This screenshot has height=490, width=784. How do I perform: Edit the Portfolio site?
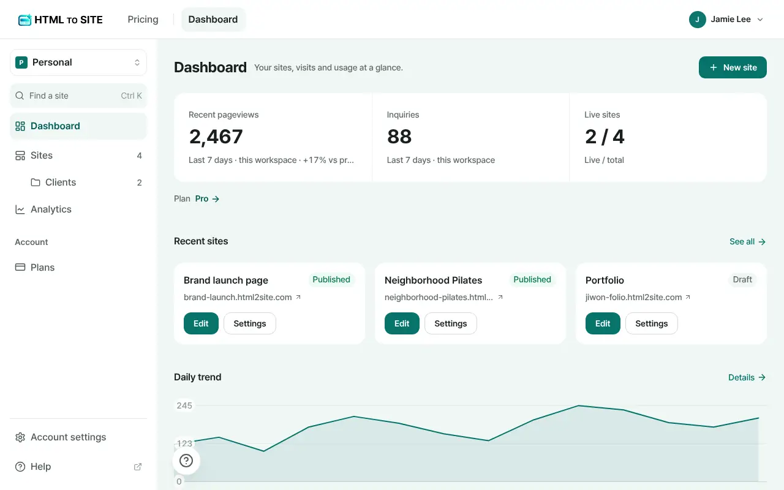[x=603, y=323]
